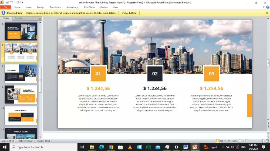
Task: Switch to the Slides pane tab
Action: tap(6, 18)
